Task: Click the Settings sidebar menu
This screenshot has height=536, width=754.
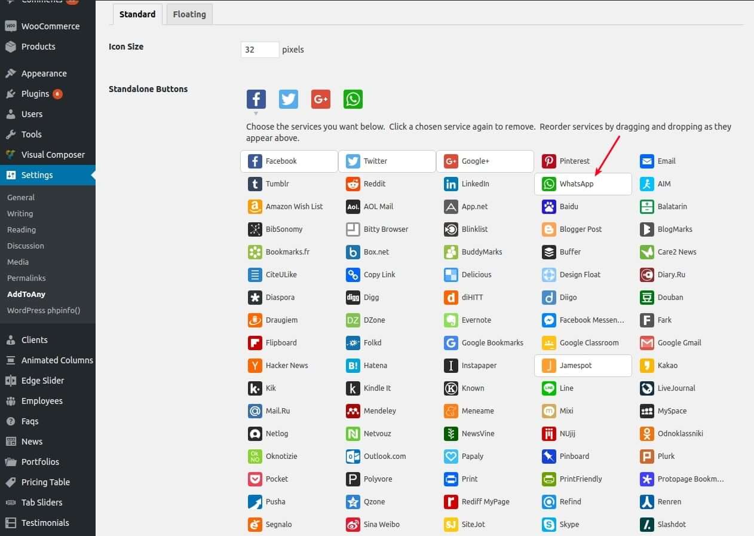Action: point(48,175)
